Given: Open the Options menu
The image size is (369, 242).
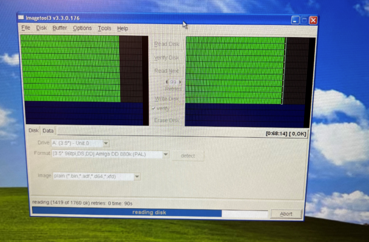Looking at the screenshot, I should (82, 28).
